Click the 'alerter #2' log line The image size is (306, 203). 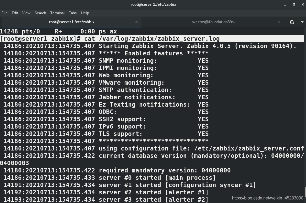click(106, 200)
